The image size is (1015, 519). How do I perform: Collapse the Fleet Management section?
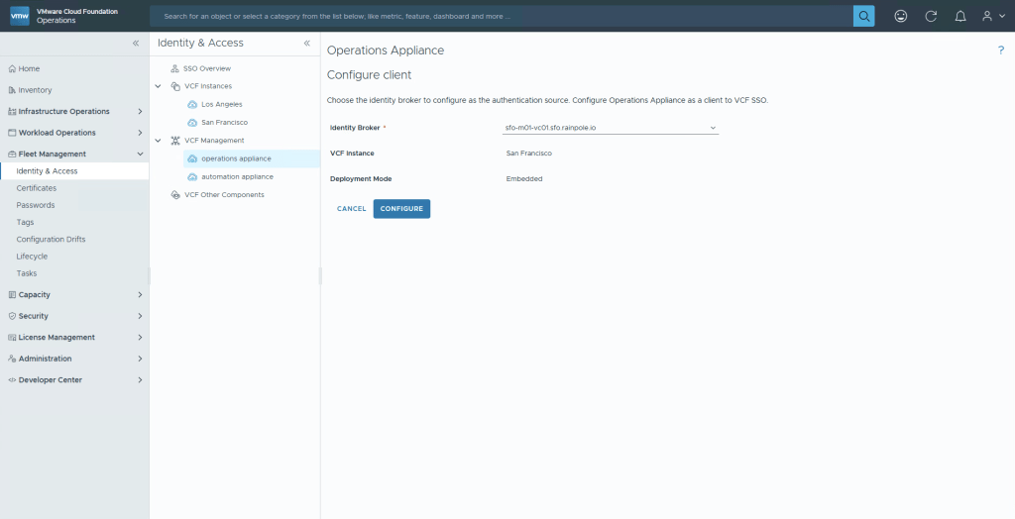tap(140, 154)
